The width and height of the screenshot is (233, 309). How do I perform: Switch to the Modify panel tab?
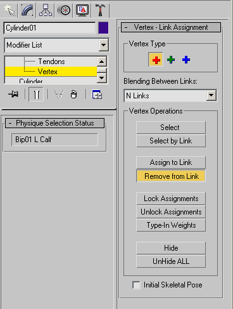pos(27,10)
